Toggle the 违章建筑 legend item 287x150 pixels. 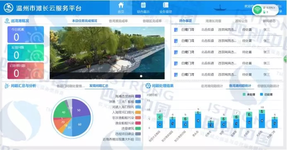131,129
